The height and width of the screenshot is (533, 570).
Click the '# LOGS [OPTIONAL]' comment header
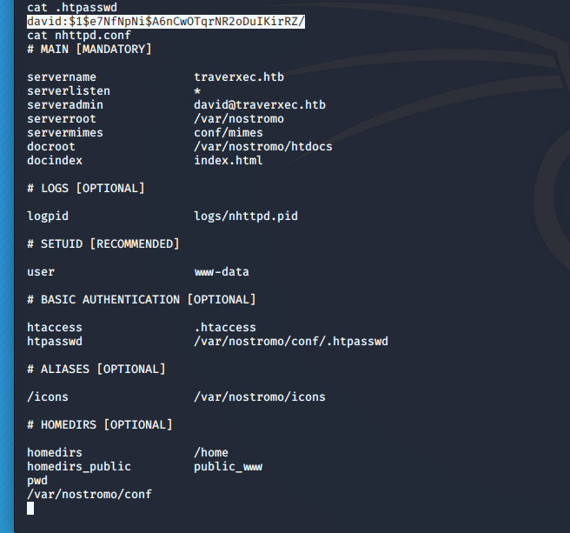coord(86,189)
